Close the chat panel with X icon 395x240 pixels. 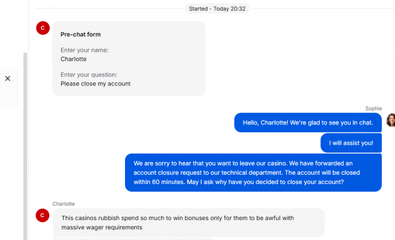pos(8,79)
